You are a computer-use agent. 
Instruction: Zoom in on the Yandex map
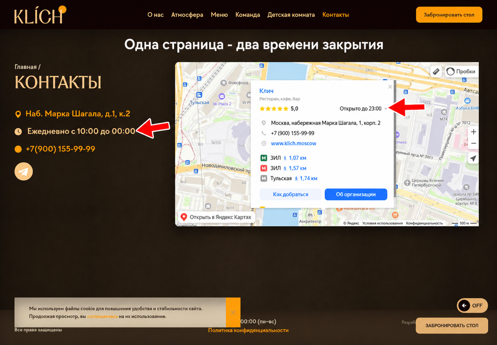[x=473, y=132]
